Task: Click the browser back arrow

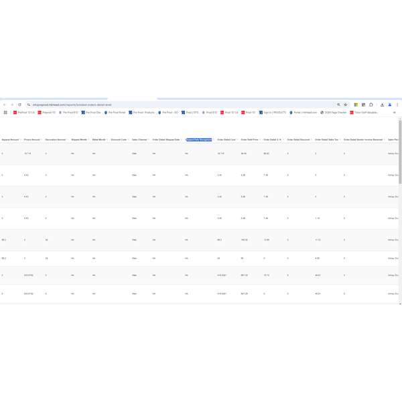Action: 5,105
